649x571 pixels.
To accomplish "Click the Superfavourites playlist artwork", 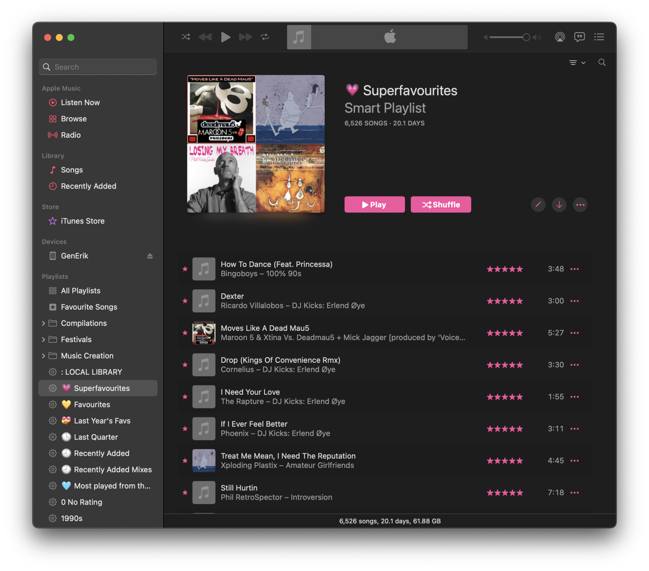I will pyautogui.click(x=256, y=144).
